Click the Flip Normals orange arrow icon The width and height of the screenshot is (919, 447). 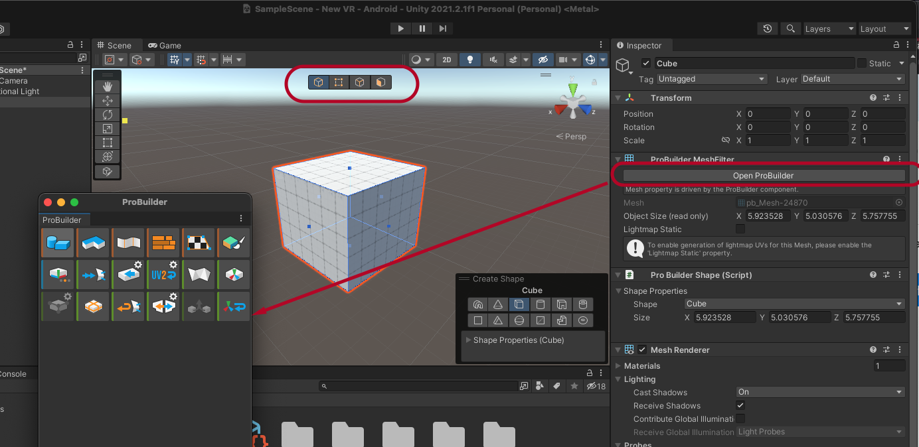(128, 306)
